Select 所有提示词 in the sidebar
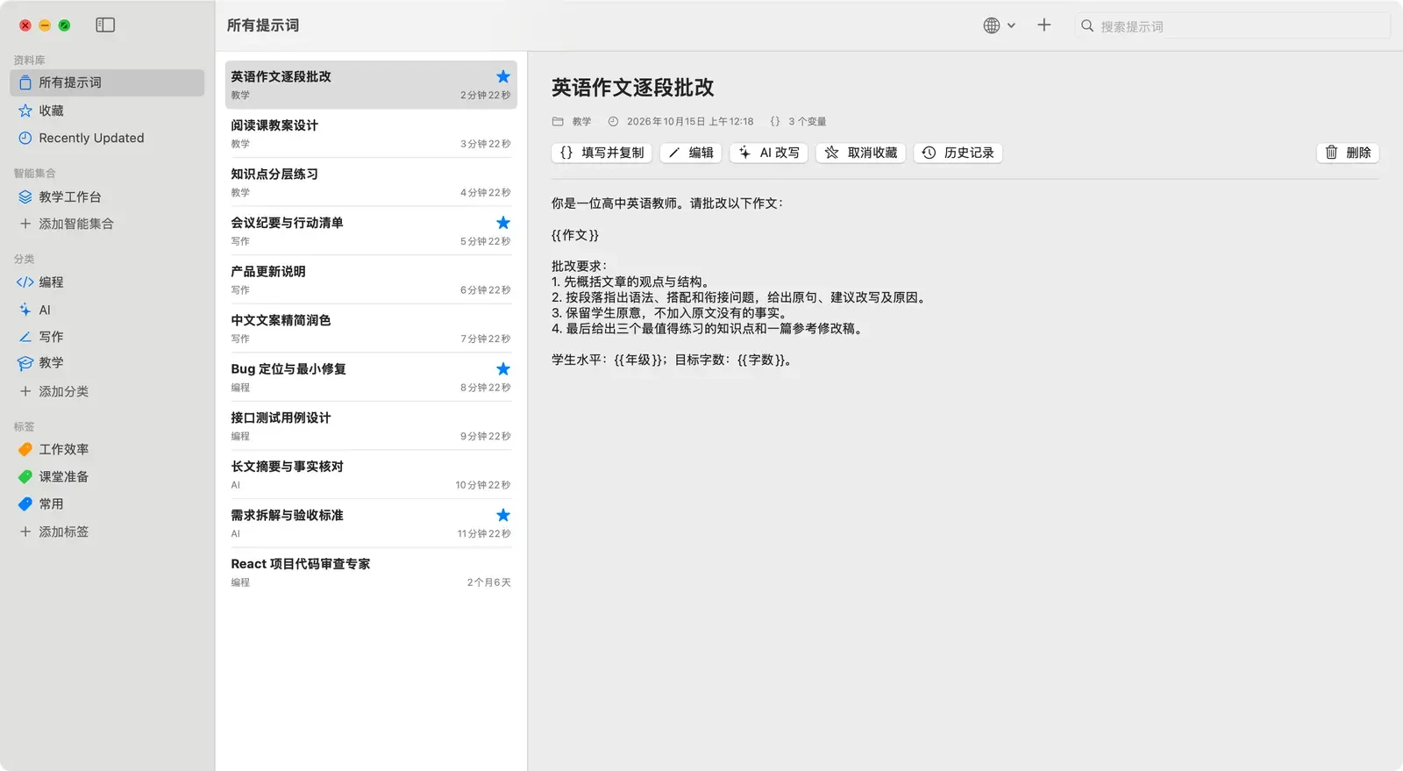This screenshot has width=1403, height=771. tap(107, 82)
